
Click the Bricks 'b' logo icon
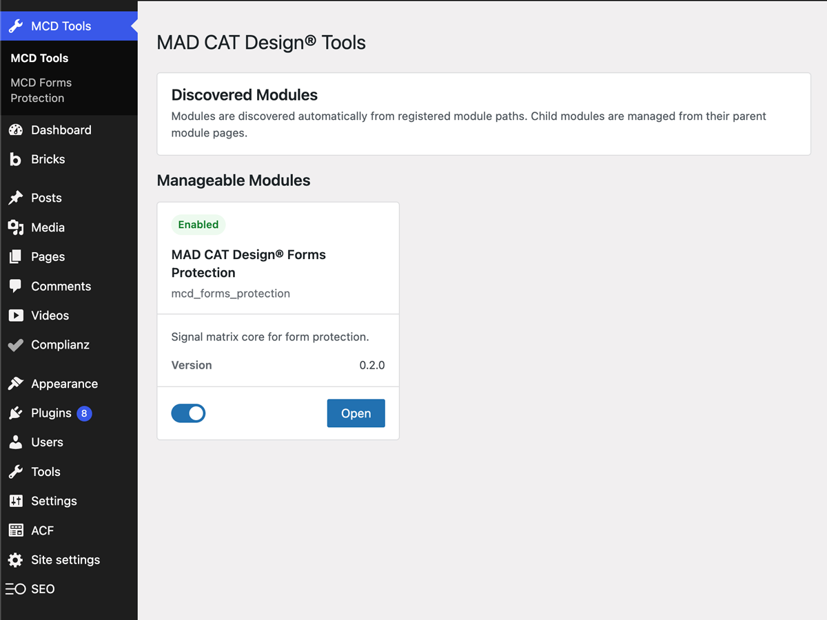point(16,159)
